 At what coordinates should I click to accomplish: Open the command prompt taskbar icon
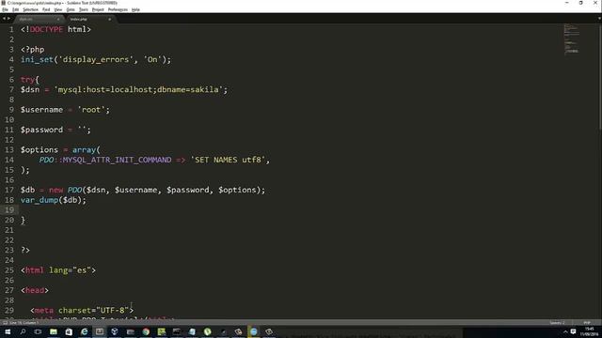(177, 331)
